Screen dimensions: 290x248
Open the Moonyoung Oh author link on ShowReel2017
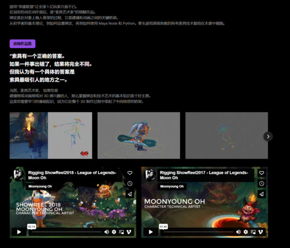tap(172, 187)
